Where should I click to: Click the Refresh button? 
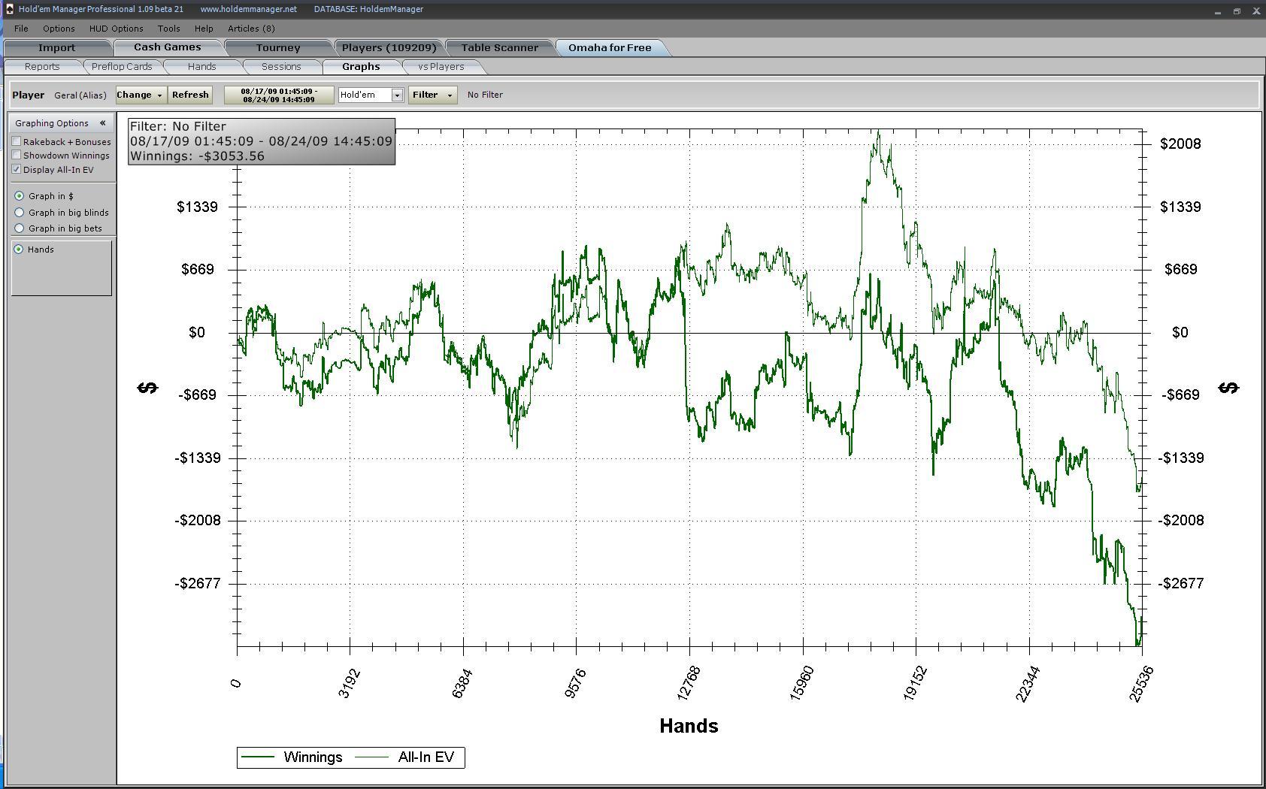190,95
